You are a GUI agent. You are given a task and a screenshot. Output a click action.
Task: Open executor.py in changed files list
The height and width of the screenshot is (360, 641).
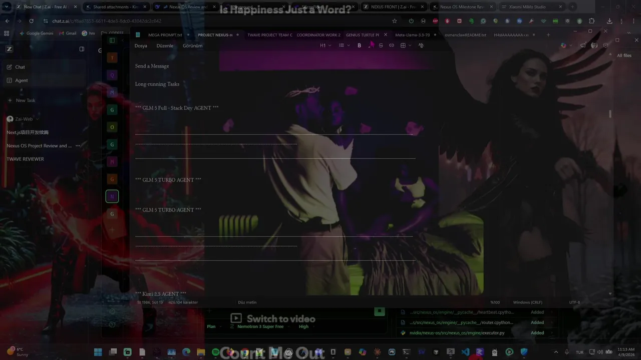[x=457, y=332]
